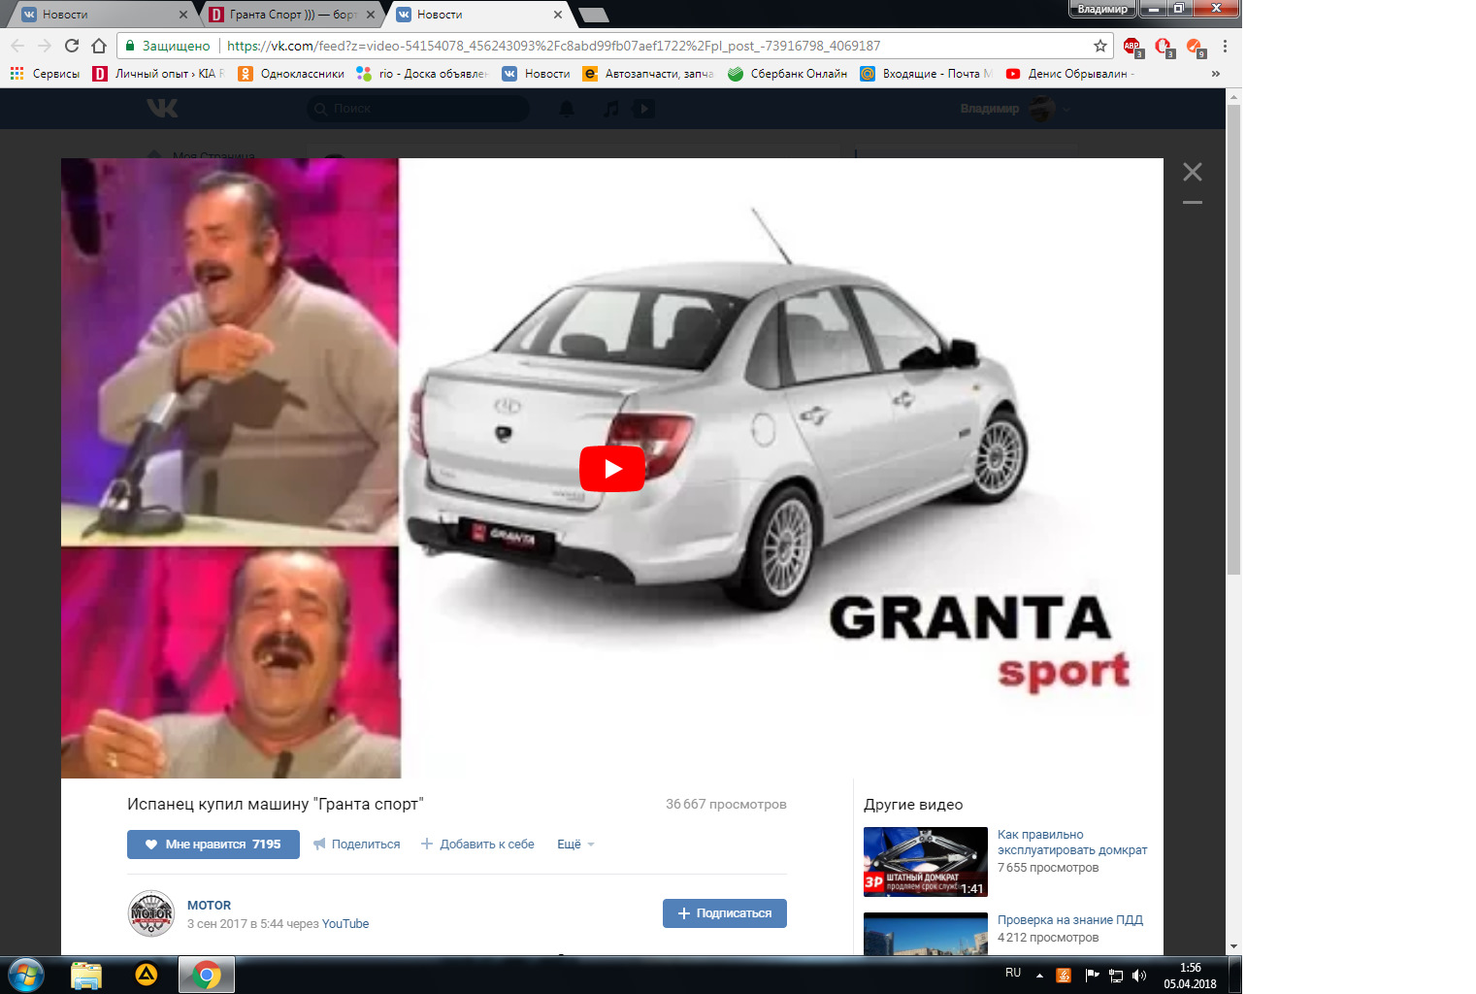This screenshot has width=1476, height=994.
Task: Open Сервисы apps bookmark
Action: coord(45,74)
